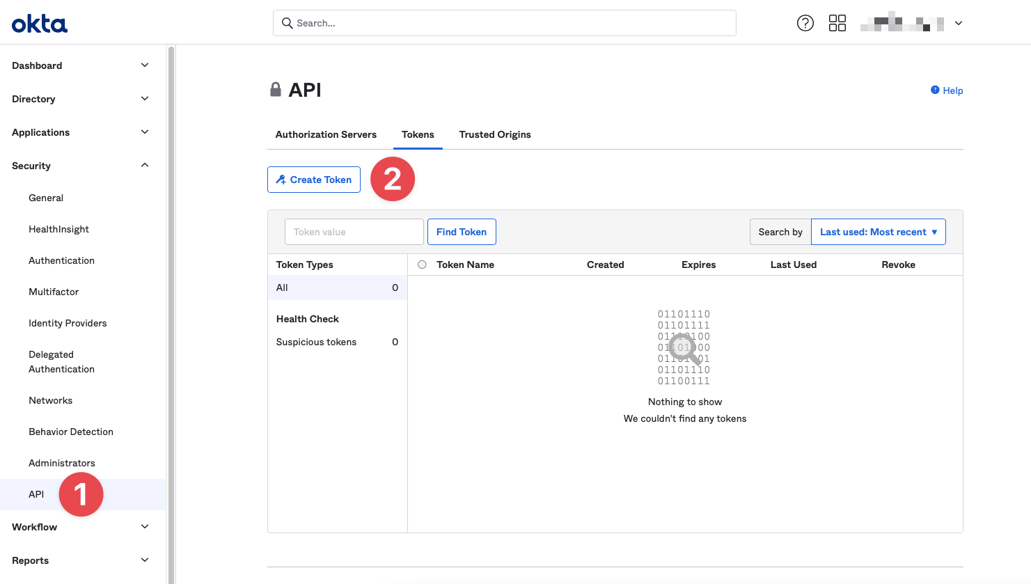Switch to Tokens tab
Image resolution: width=1031 pixels, height=584 pixels.
coord(418,134)
